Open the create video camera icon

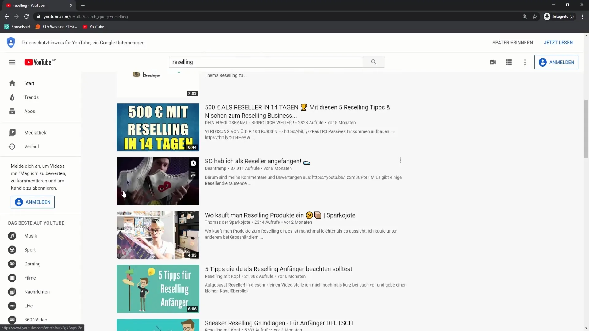[x=493, y=62]
